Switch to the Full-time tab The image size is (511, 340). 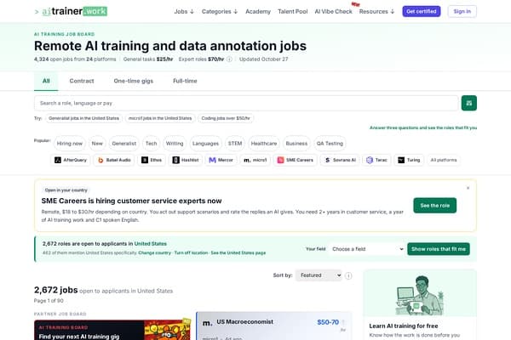[x=185, y=81]
